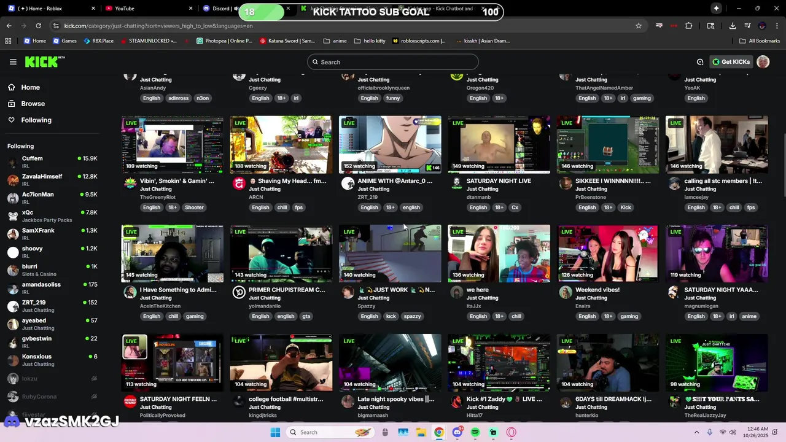Click the spazzy tag under Spazzy stream
786x442 pixels.
pyautogui.click(x=412, y=317)
